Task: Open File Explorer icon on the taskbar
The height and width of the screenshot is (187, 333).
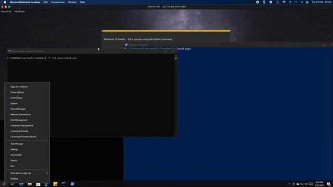Action: coord(30,184)
